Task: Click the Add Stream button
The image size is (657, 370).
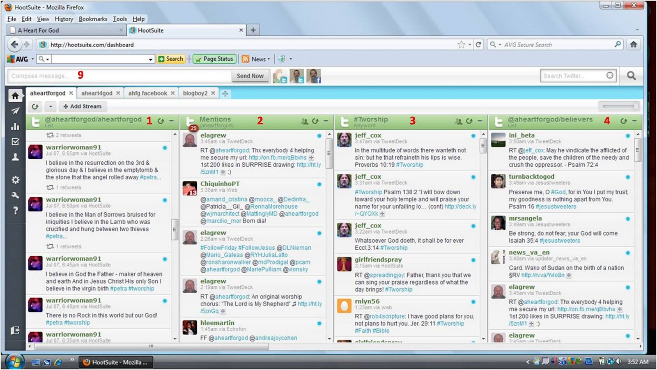Action: tap(82, 107)
